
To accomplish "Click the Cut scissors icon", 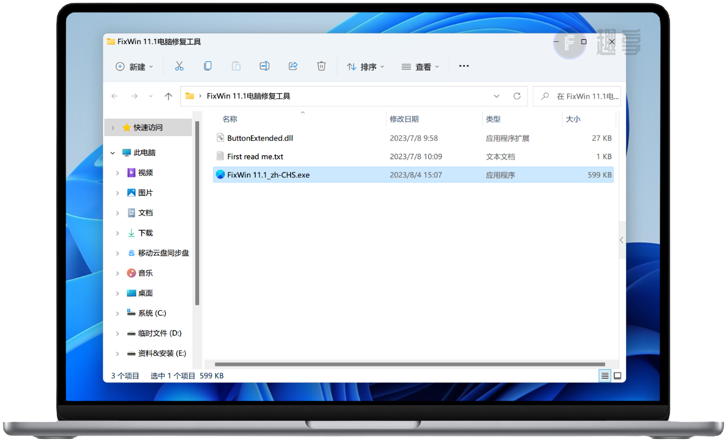I will 179,66.
